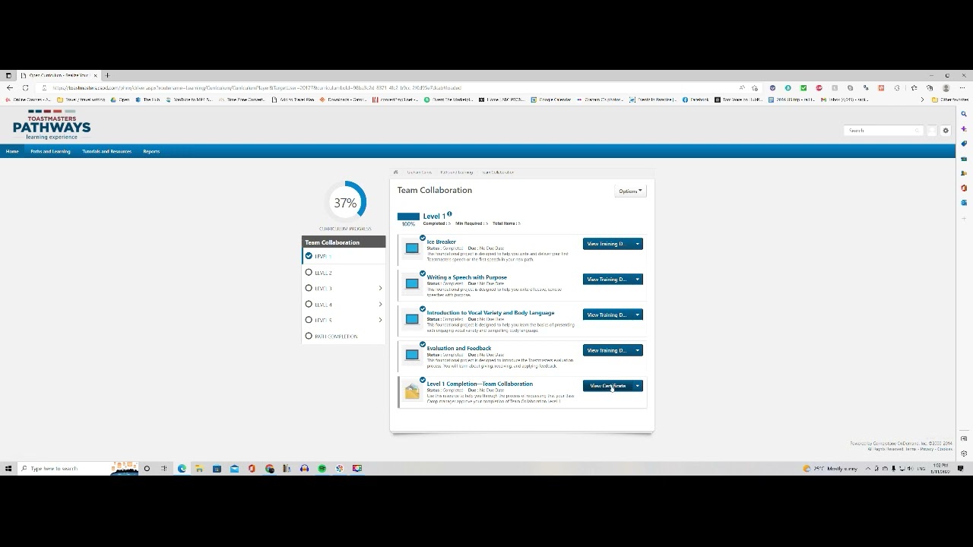Open the Evaluation and Feedback title link
The height and width of the screenshot is (547, 973).
click(x=459, y=348)
